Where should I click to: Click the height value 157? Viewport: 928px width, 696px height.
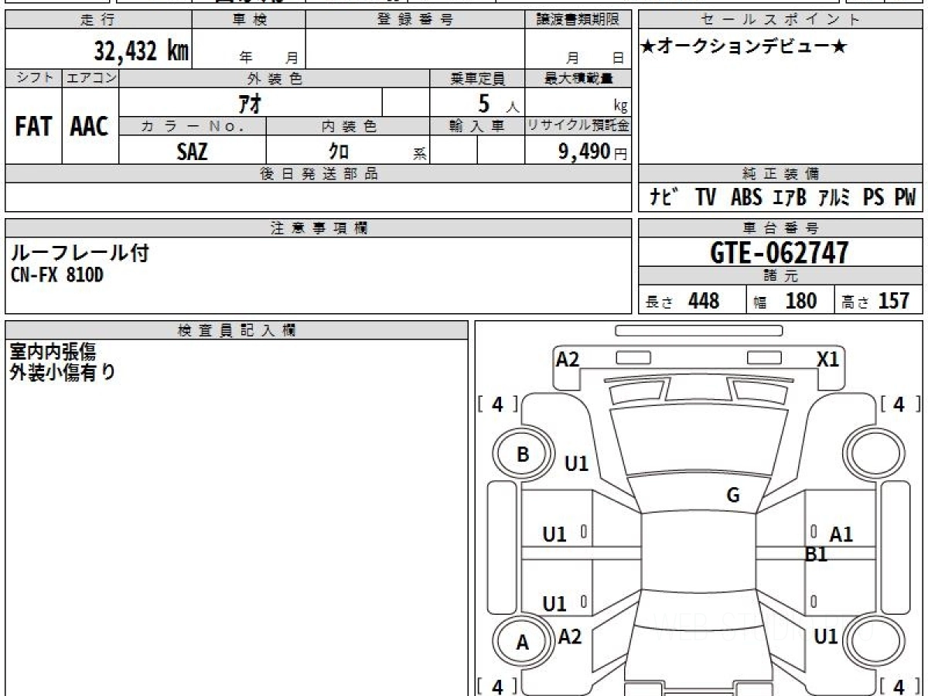click(x=894, y=301)
